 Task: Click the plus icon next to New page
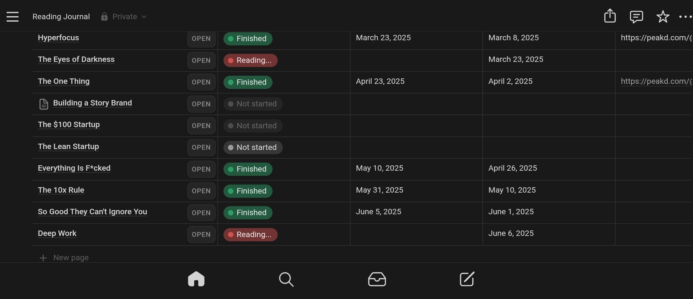point(43,258)
